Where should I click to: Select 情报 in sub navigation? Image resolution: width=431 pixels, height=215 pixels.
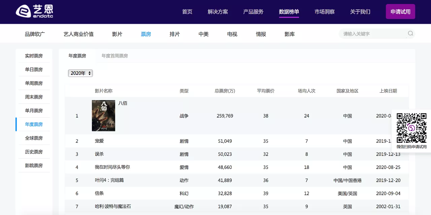click(261, 34)
